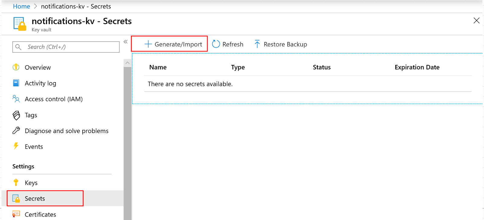Select Secrets in the Settings section

pos(35,199)
